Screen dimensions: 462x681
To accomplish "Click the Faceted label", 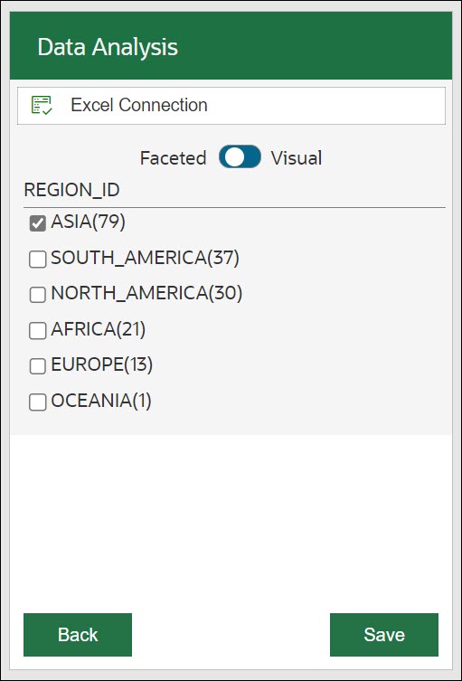I will [174, 158].
